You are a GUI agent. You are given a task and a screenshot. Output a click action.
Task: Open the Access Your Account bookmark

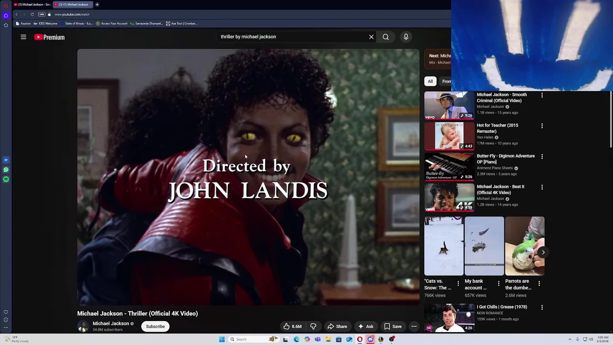click(x=112, y=23)
